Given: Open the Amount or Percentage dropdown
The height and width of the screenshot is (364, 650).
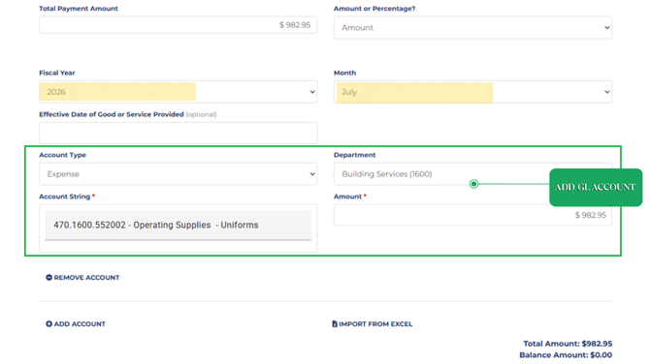Looking at the screenshot, I should click(472, 28).
